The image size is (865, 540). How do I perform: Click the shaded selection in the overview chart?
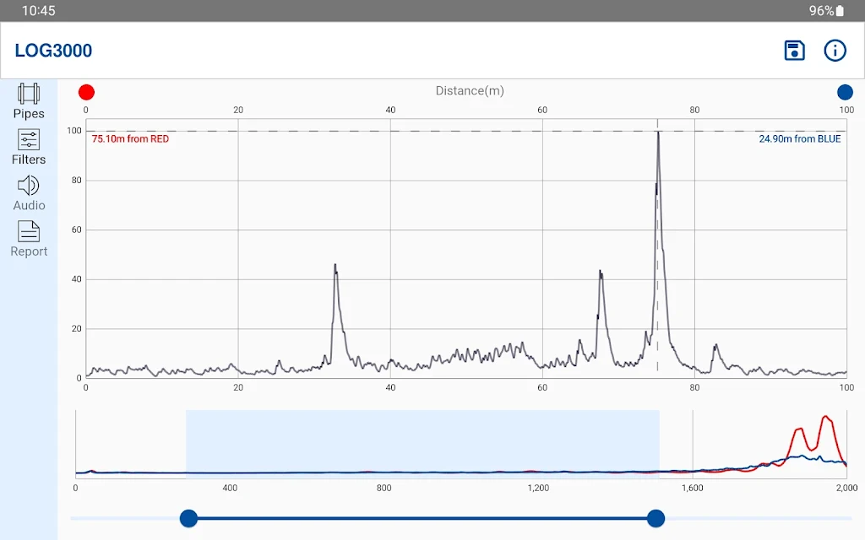click(422, 443)
